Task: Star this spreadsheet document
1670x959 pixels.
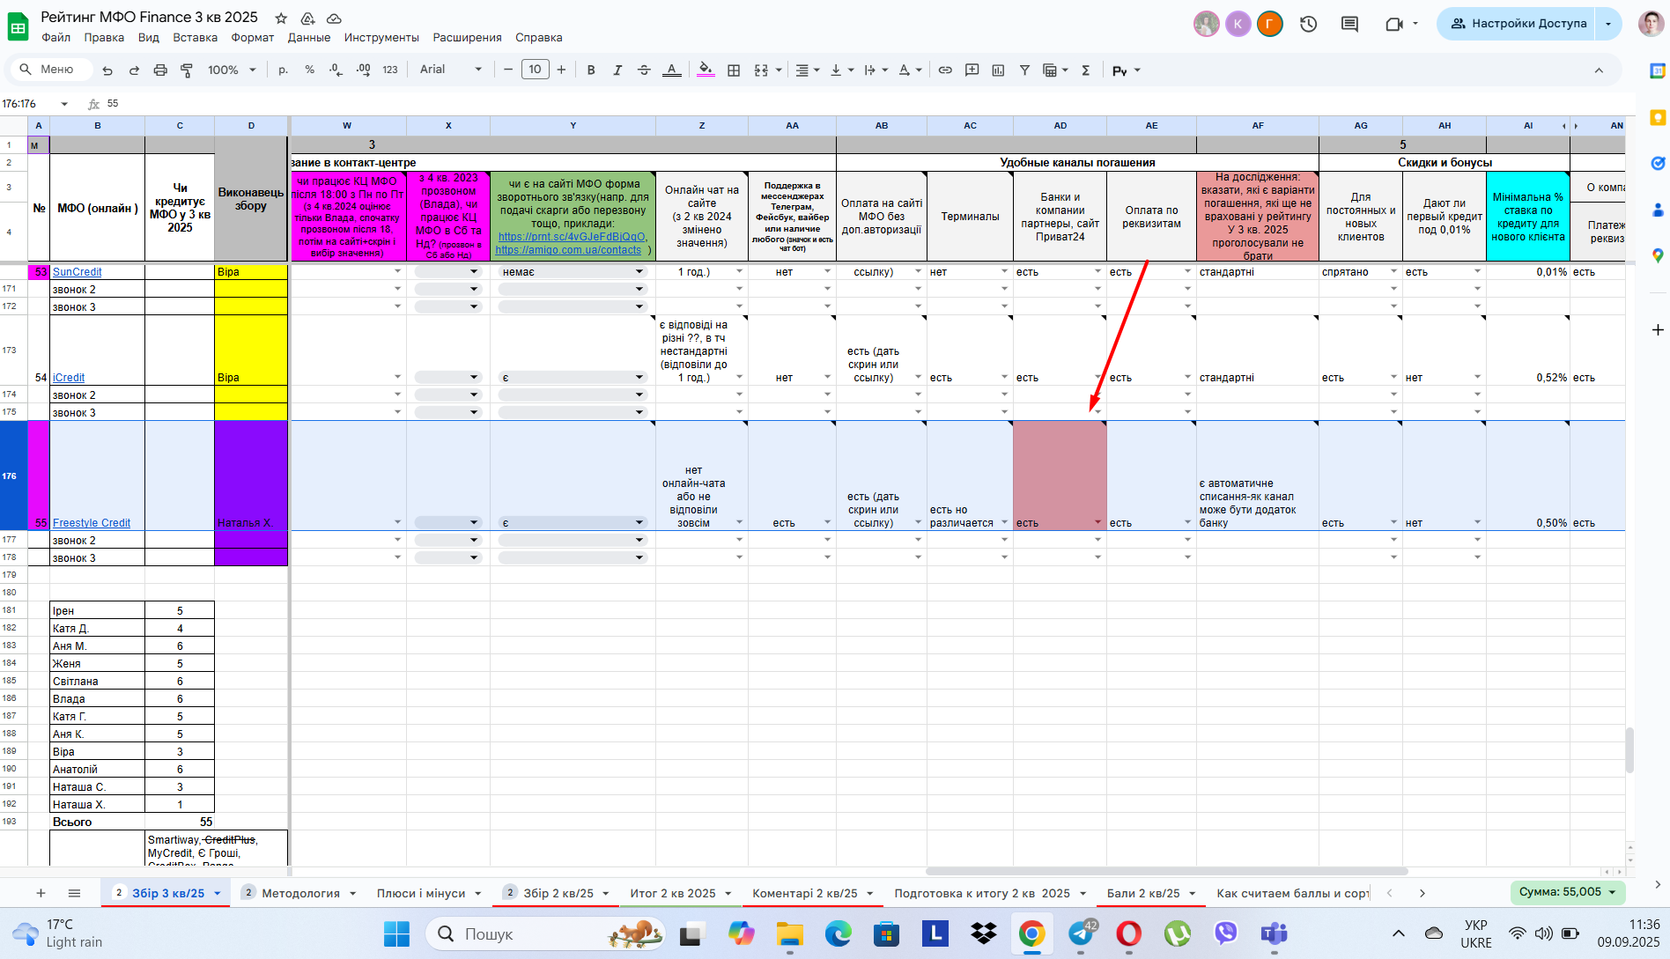Action: (281, 18)
